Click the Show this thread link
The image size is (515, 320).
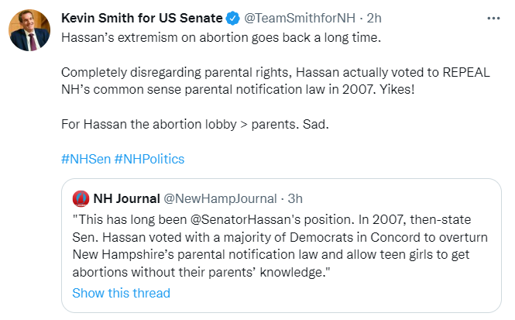pos(121,293)
